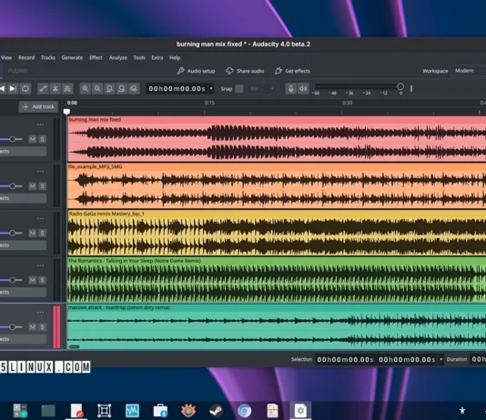Toggle the loop playback button
This screenshot has height=420, width=486.
(x=25, y=89)
